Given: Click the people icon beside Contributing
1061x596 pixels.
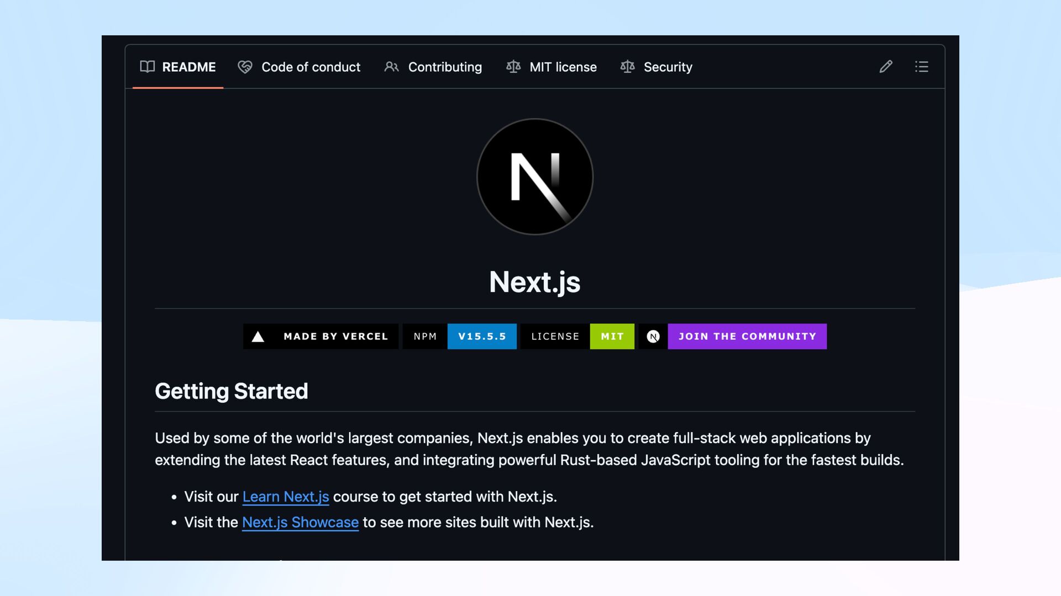Looking at the screenshot, I should pos(391,67).
